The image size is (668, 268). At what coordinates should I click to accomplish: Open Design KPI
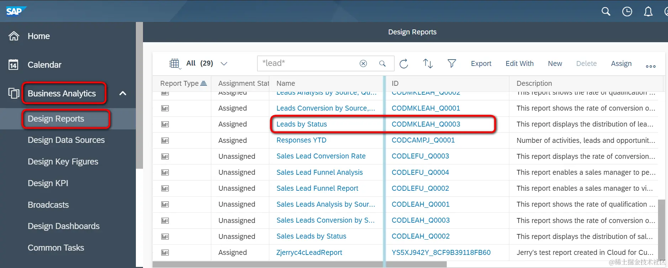click(x=48, y=183)
